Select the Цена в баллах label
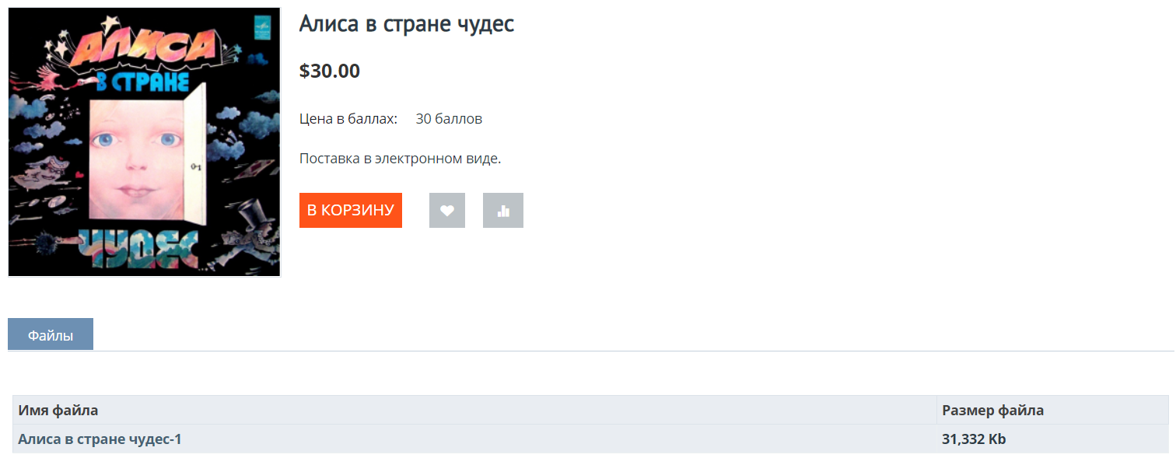The image size is (1176, 472). click(348, 119)
